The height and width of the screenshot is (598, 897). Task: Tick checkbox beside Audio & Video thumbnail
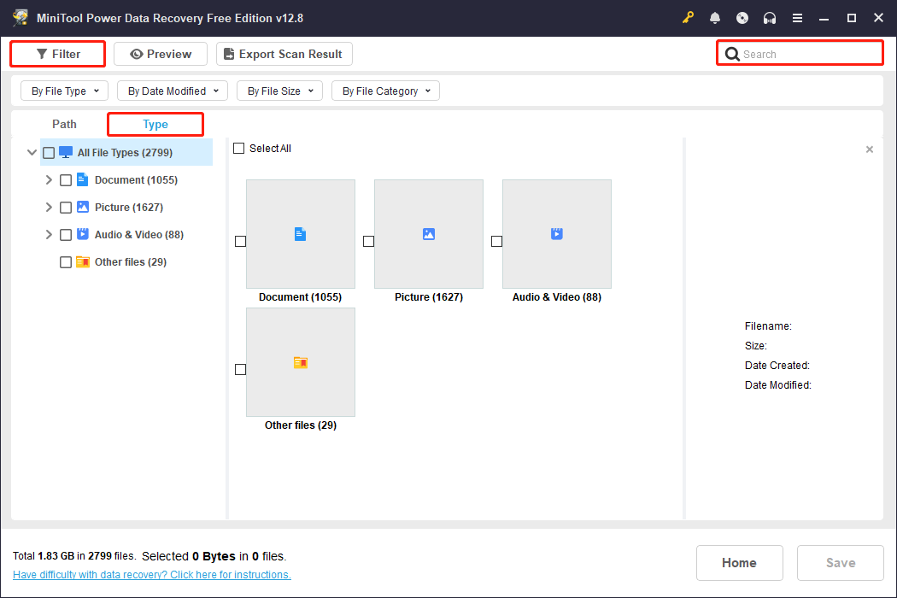click(x=496, y=242)
